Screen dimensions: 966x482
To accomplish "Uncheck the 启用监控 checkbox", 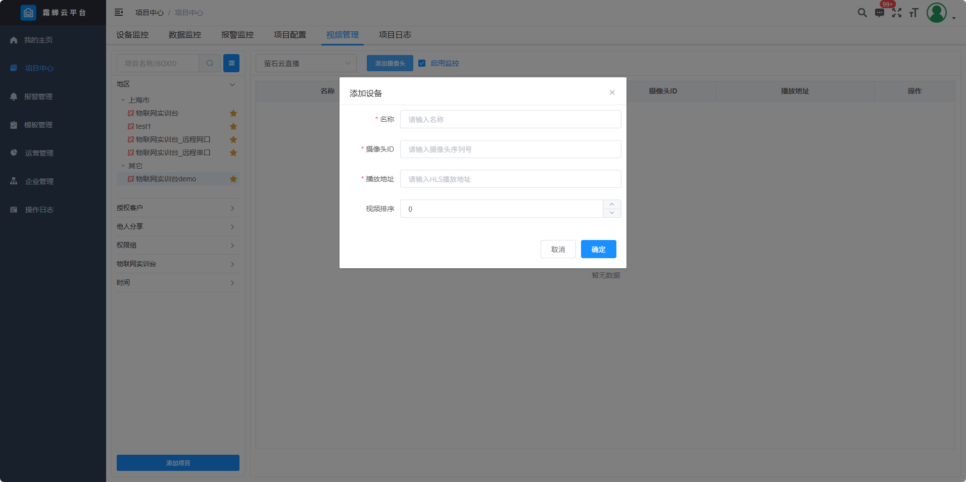I will pyautogui.click(x=422, y=63).
